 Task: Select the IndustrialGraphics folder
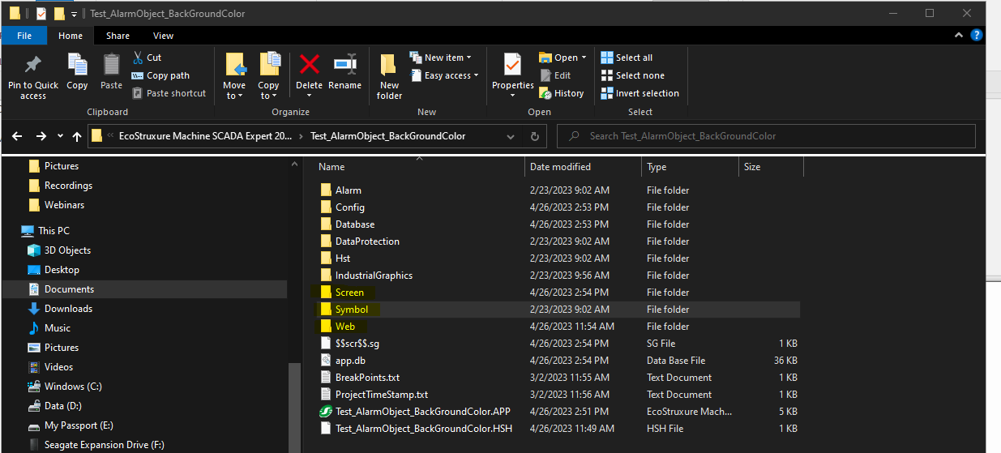pyautogui.click(x=374, y=276)
